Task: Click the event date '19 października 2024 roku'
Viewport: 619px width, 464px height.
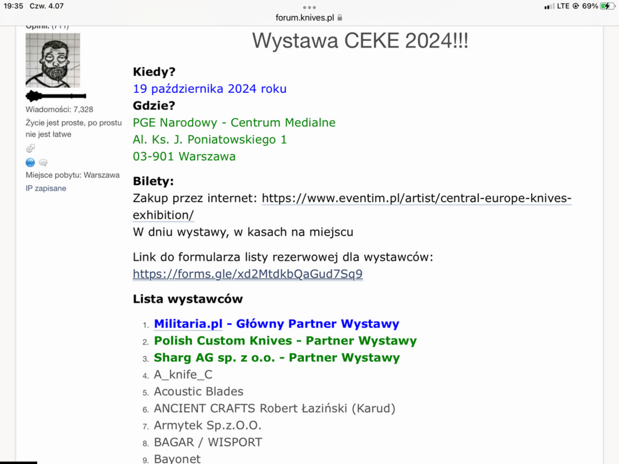Action: (209, 88)
